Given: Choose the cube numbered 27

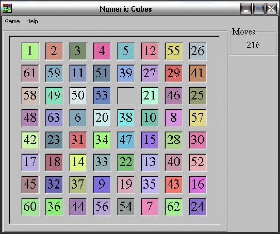Looking at the screenshot, I should click(x=150, y=73).
